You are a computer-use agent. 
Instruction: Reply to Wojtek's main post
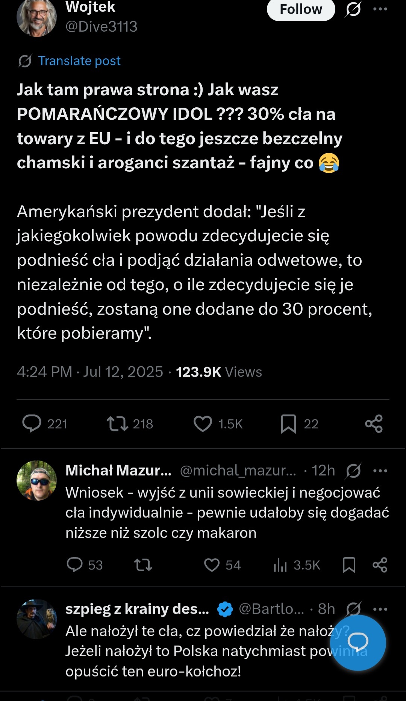coord(32,424)
